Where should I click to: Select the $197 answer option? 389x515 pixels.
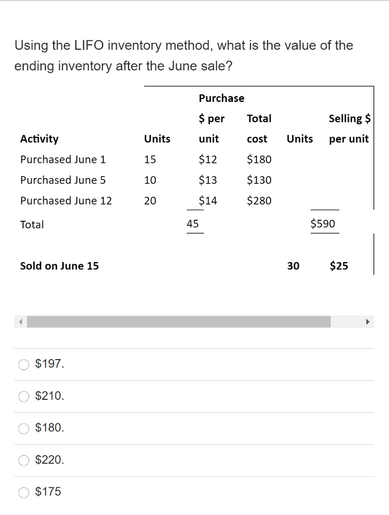click(24, 364)
